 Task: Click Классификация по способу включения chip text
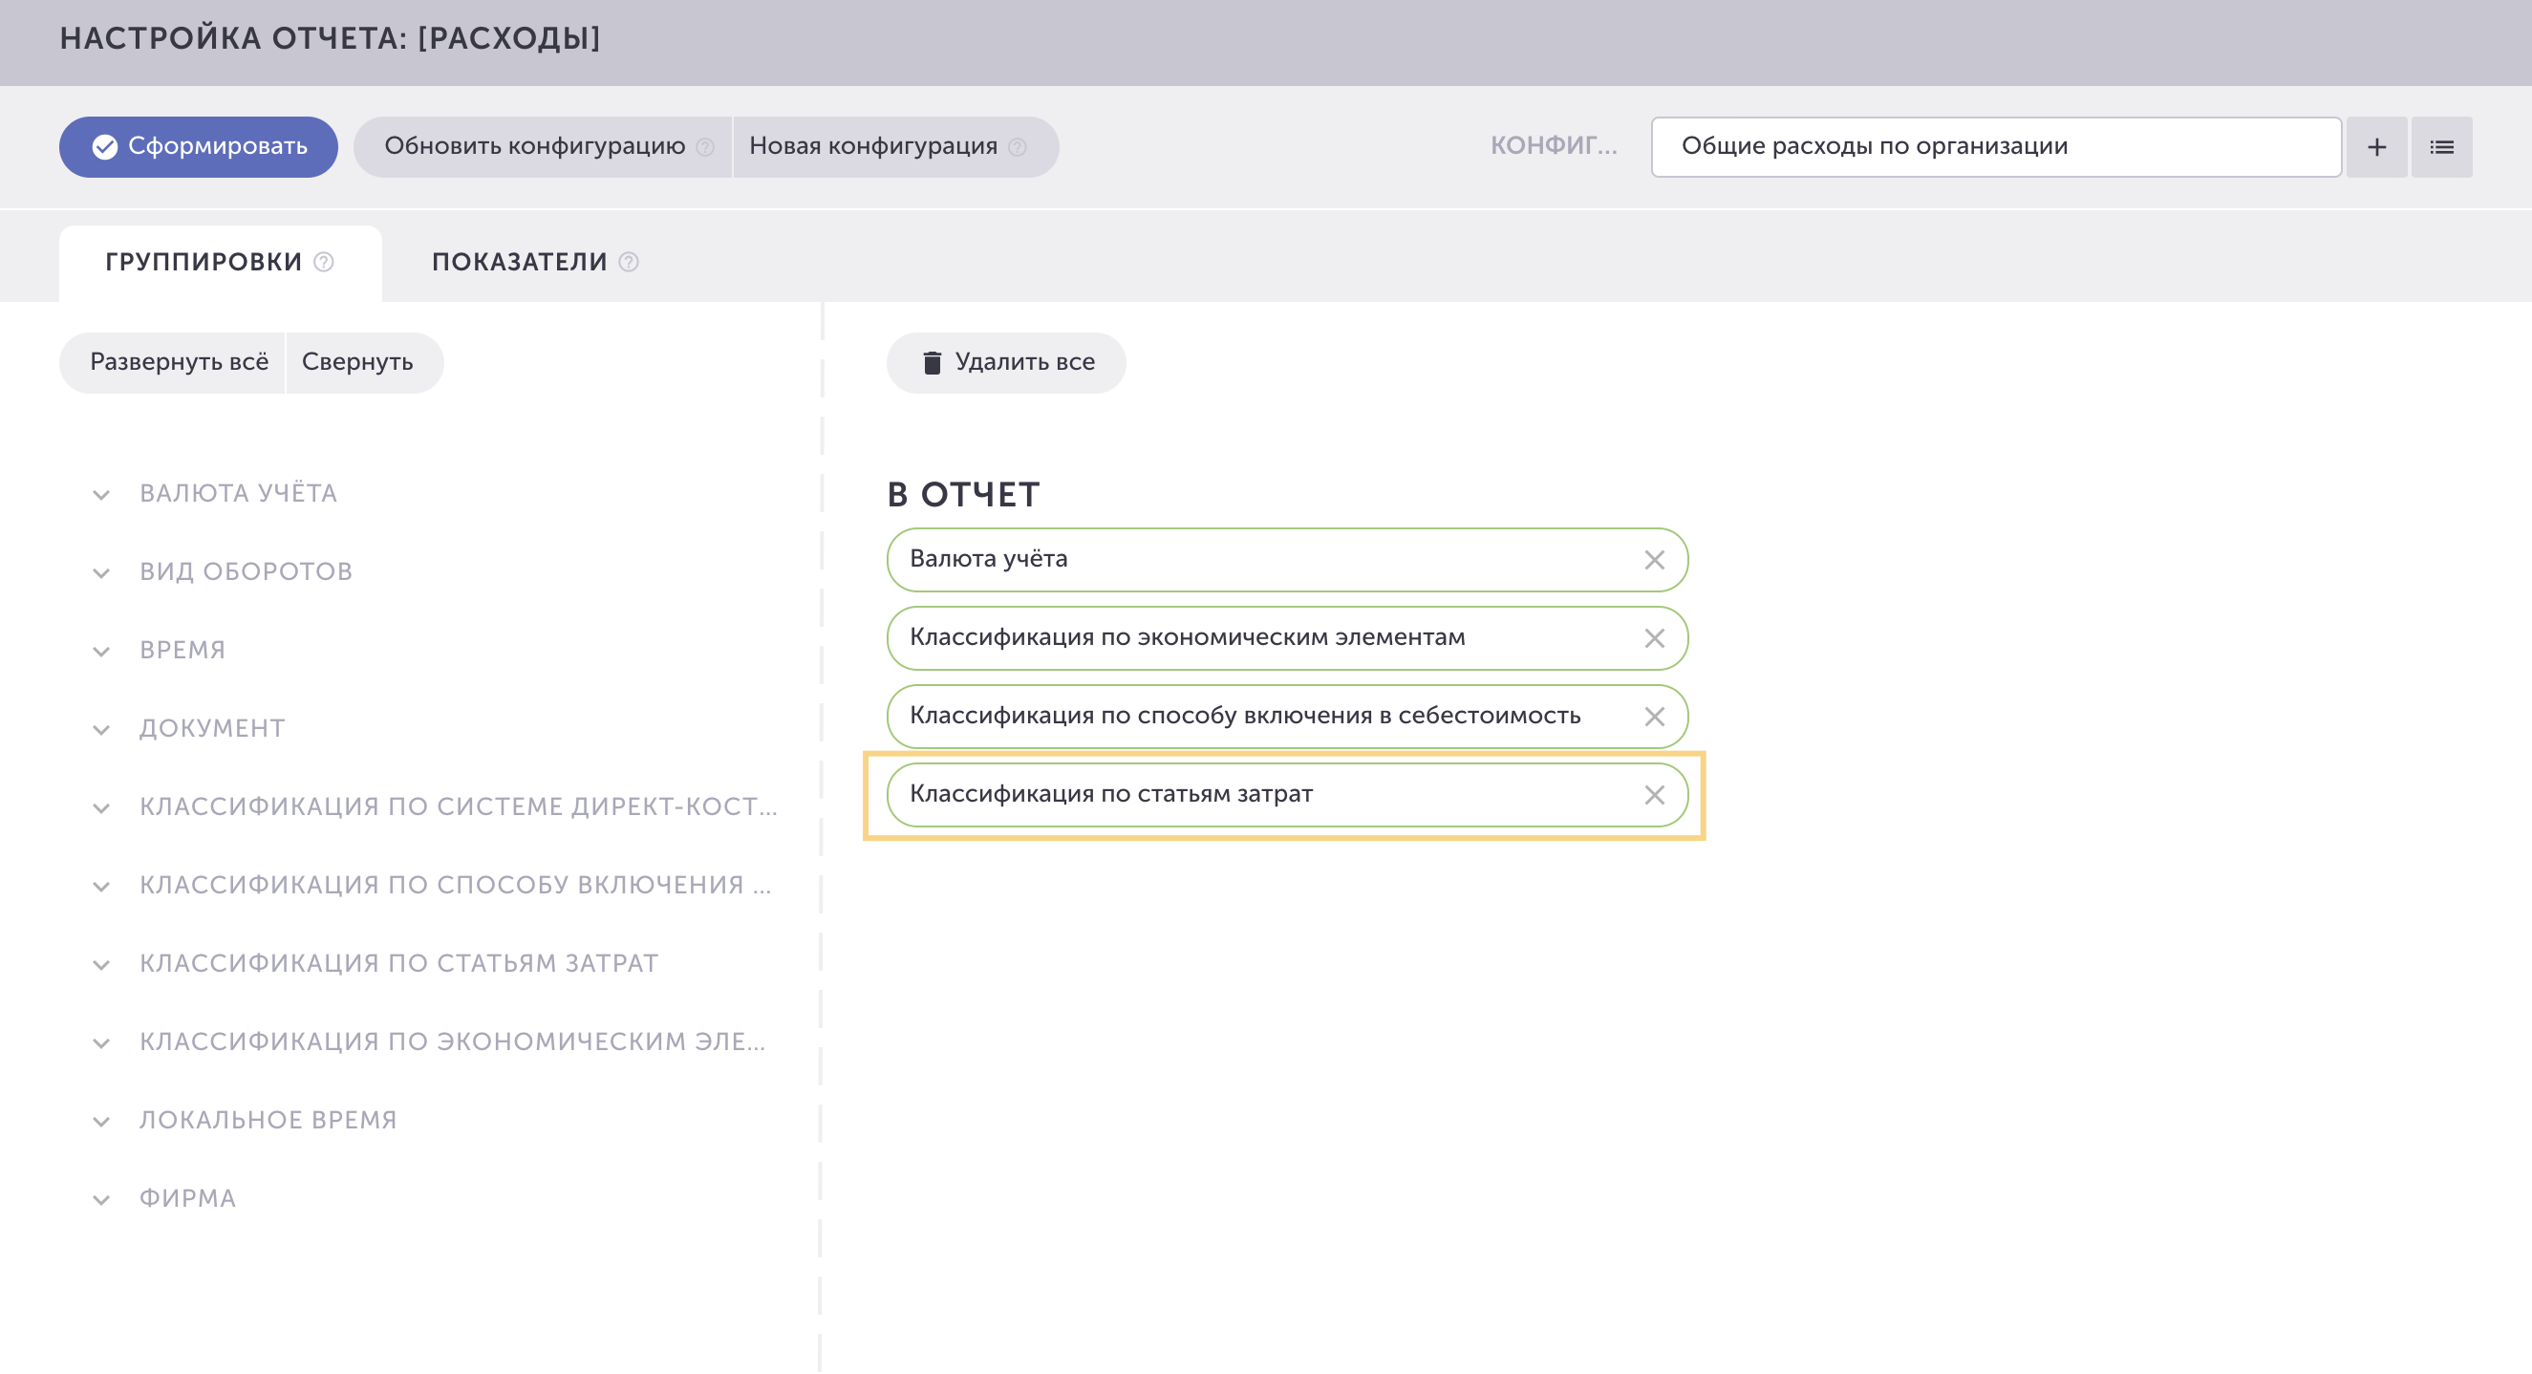click(x=1244, y=717)
